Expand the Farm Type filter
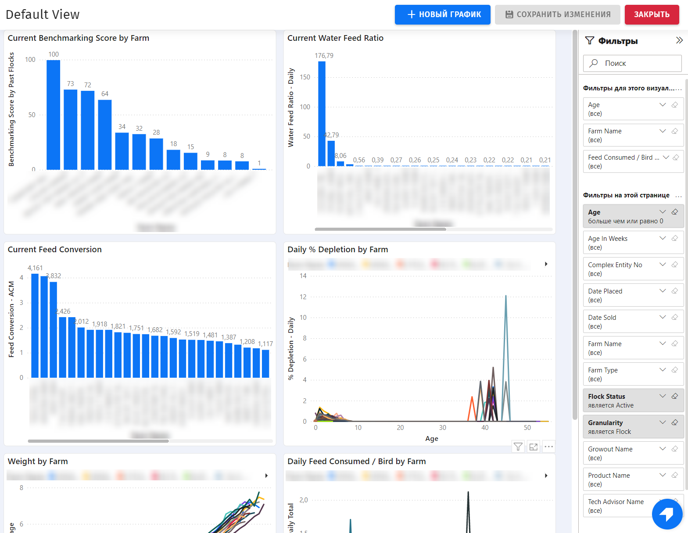Viewport: 688px width, 533px height. click(x=663, y=370)
